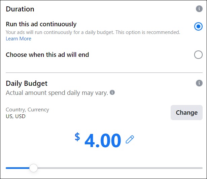The image size is (207, 179).
Task: Click the 4.00 budget amount value
Action: coord(103,141)
